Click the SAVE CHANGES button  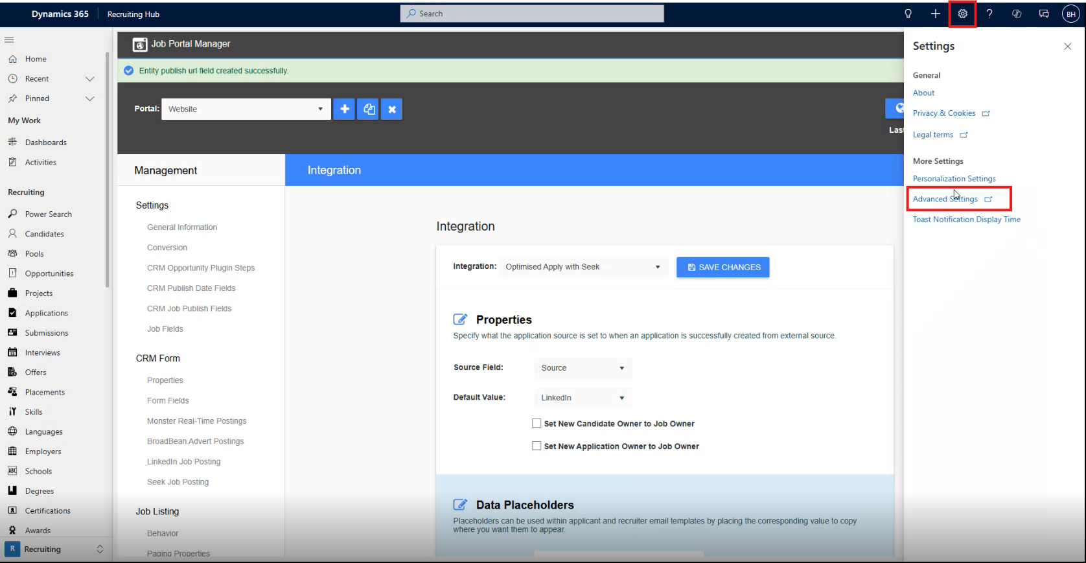point(723,267)
